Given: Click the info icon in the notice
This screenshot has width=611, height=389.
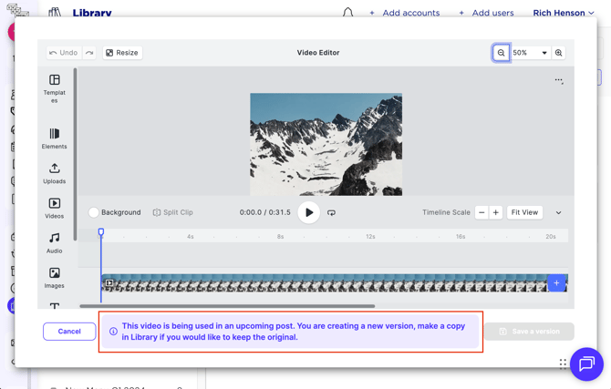Looking at the screenshot, I should [x=113, y=332].
